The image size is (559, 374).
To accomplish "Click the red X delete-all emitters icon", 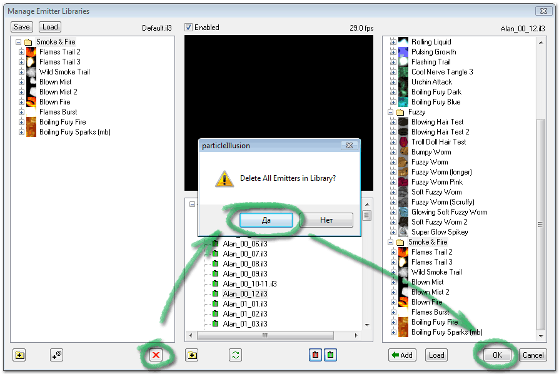I will click(156, 355).
